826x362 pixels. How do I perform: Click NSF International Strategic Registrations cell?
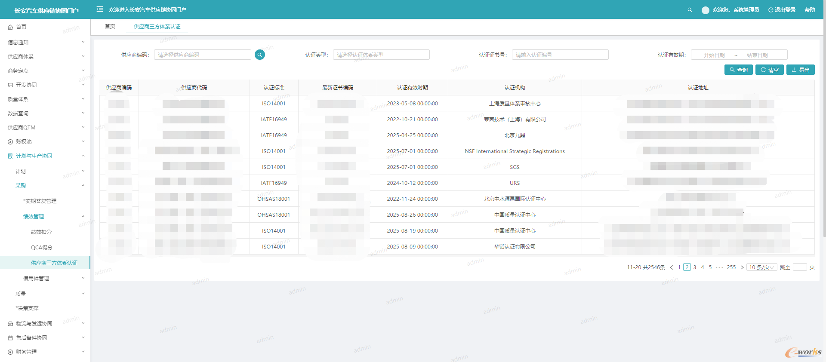[x=515, y=151]
